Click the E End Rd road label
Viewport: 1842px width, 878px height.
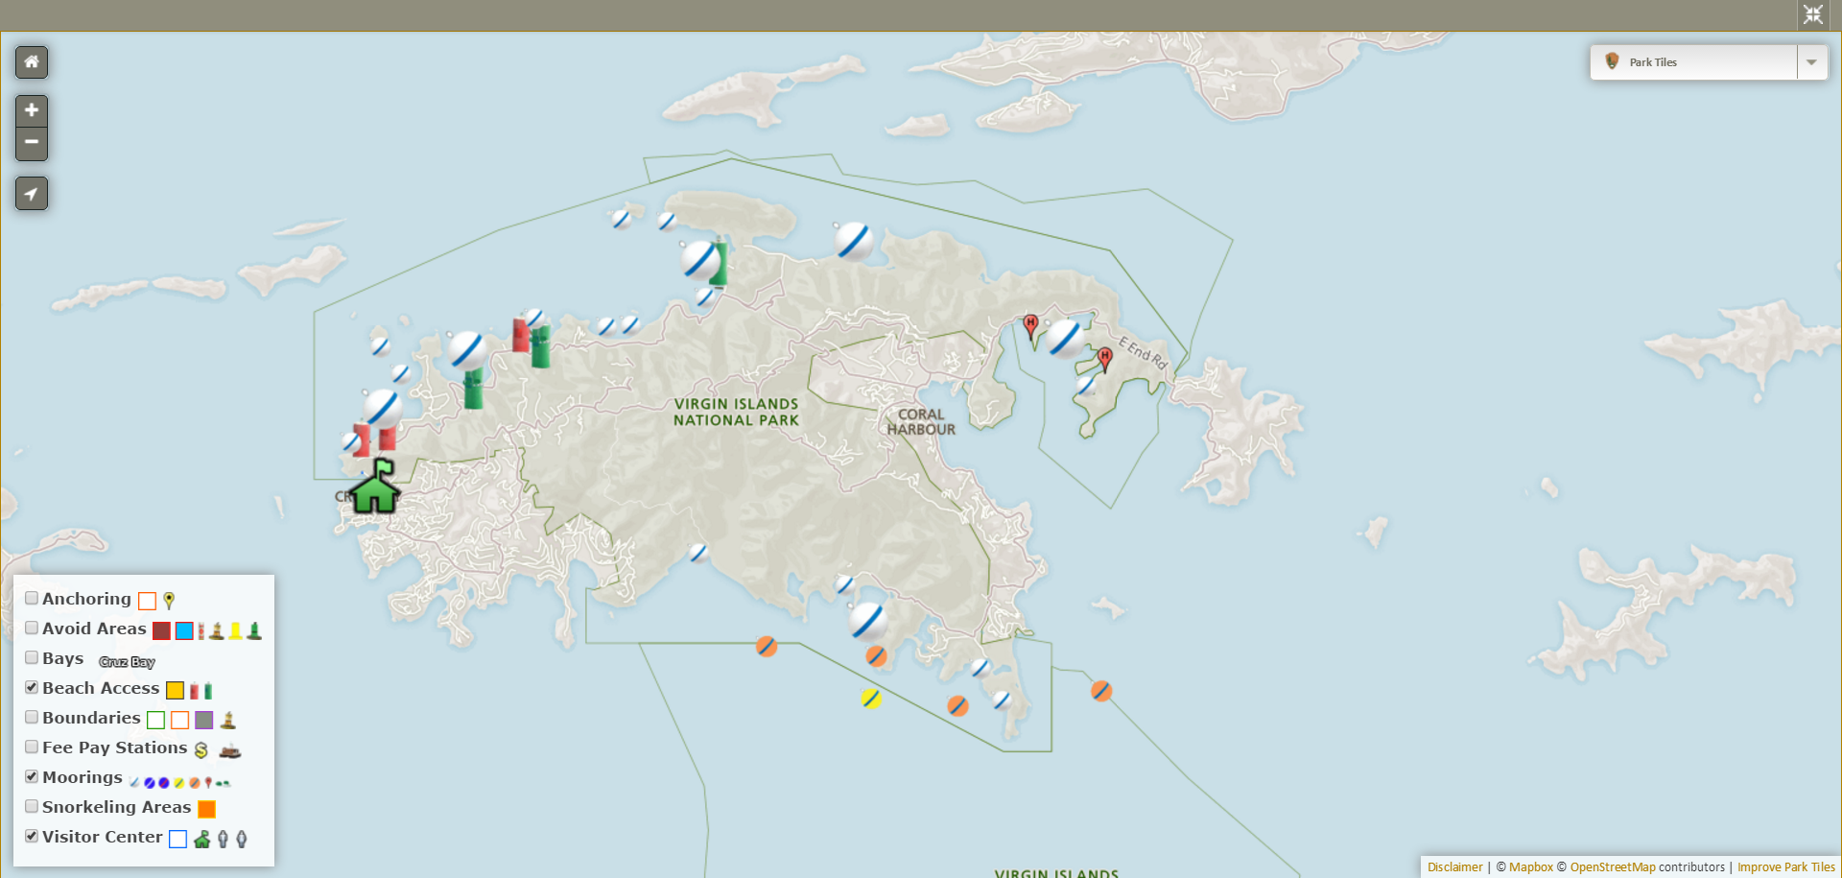point(1143,353)
